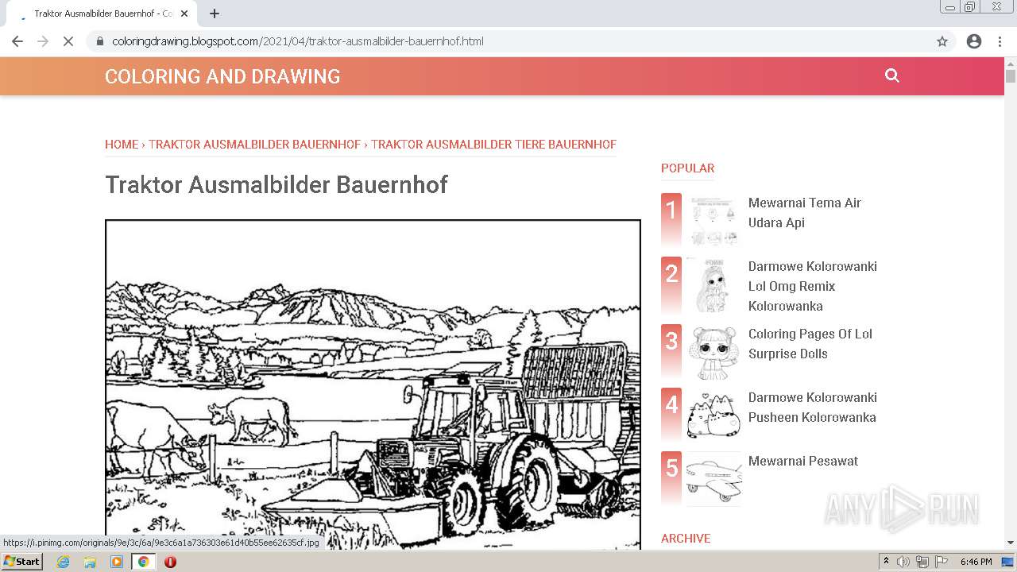This screenshot has width=1017, height=572.
Task: Click the airplane Pesawat thumbnail
Action: (x=713, y=480)
